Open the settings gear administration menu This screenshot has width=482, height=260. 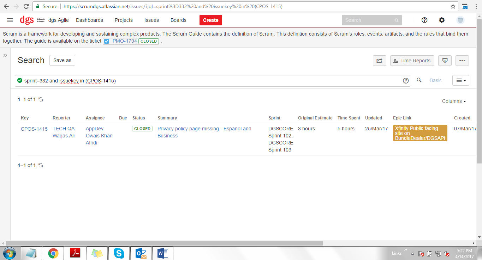442,20
